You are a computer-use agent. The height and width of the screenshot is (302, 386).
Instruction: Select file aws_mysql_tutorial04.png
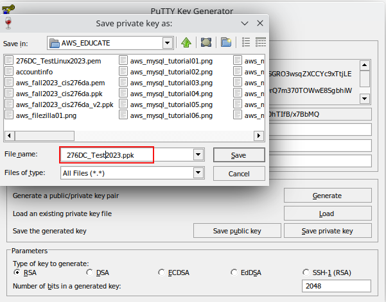[171, 94]
